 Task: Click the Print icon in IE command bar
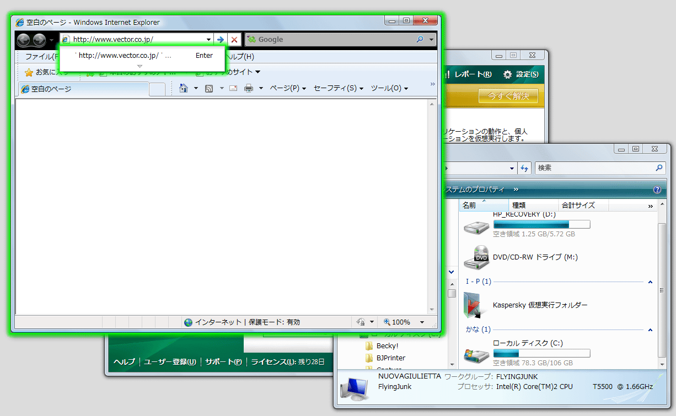(x=249, y=88)
